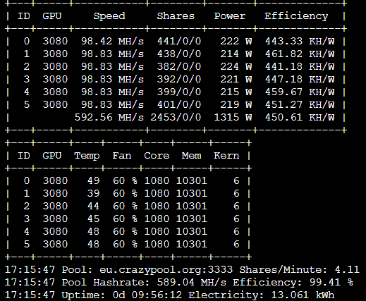
Task: Click GPU 0 temperature value 49
Action: tap(93, 181)
